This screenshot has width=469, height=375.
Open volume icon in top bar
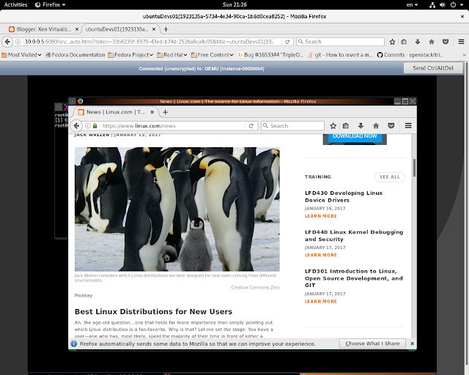[x=443, y=5]
